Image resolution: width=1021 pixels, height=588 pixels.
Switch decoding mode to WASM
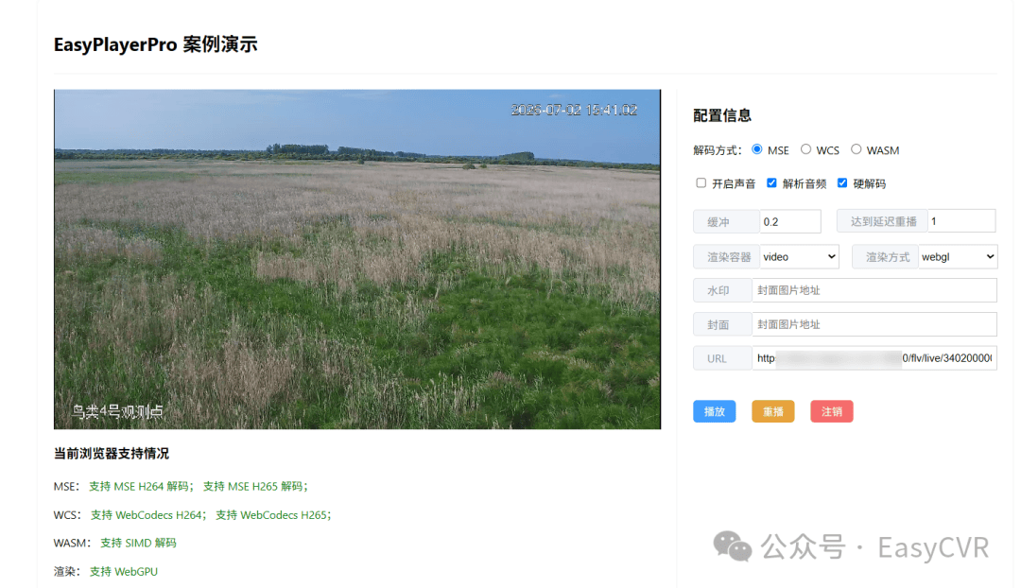pyautogui.click(x=856, y=149)
